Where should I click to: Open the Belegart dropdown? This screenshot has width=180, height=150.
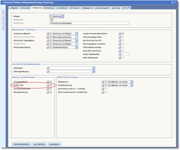click(63, 16)
